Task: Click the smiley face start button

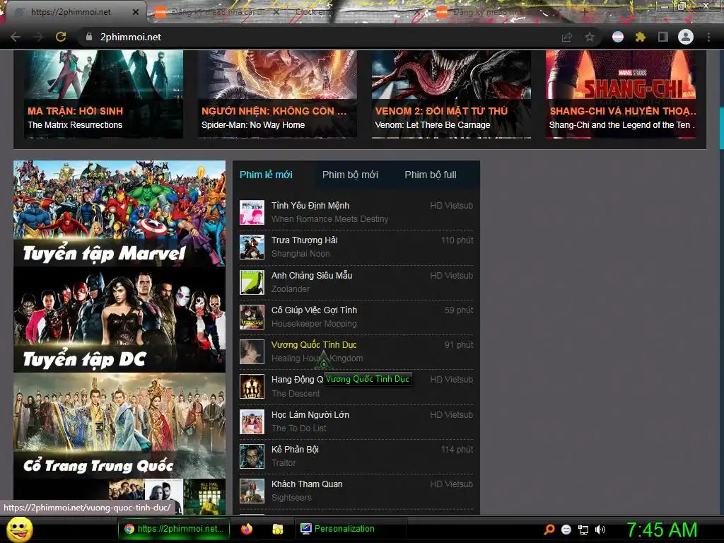Action: tap(19, 530)
